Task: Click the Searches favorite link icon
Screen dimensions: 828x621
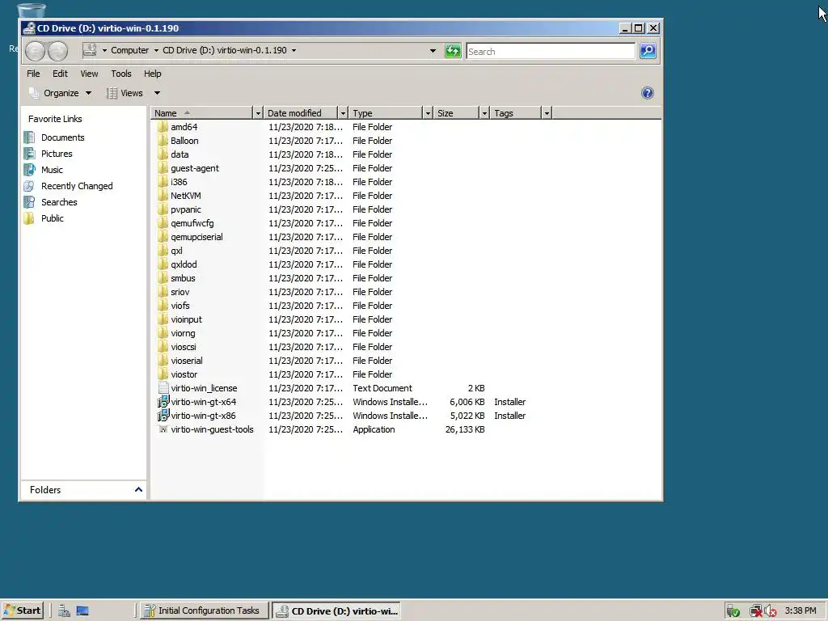Action: click(x=30, y=202)
